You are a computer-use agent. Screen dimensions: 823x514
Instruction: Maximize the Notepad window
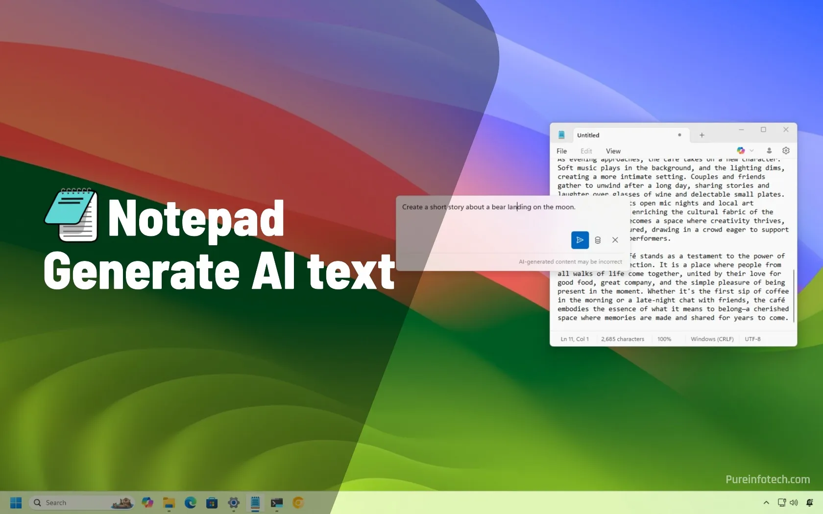coord(763,130)
